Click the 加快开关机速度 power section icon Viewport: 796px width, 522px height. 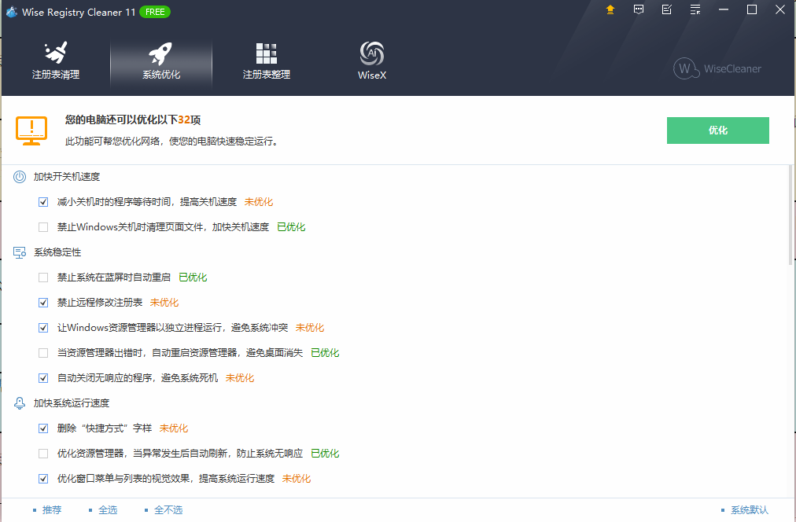20,177
